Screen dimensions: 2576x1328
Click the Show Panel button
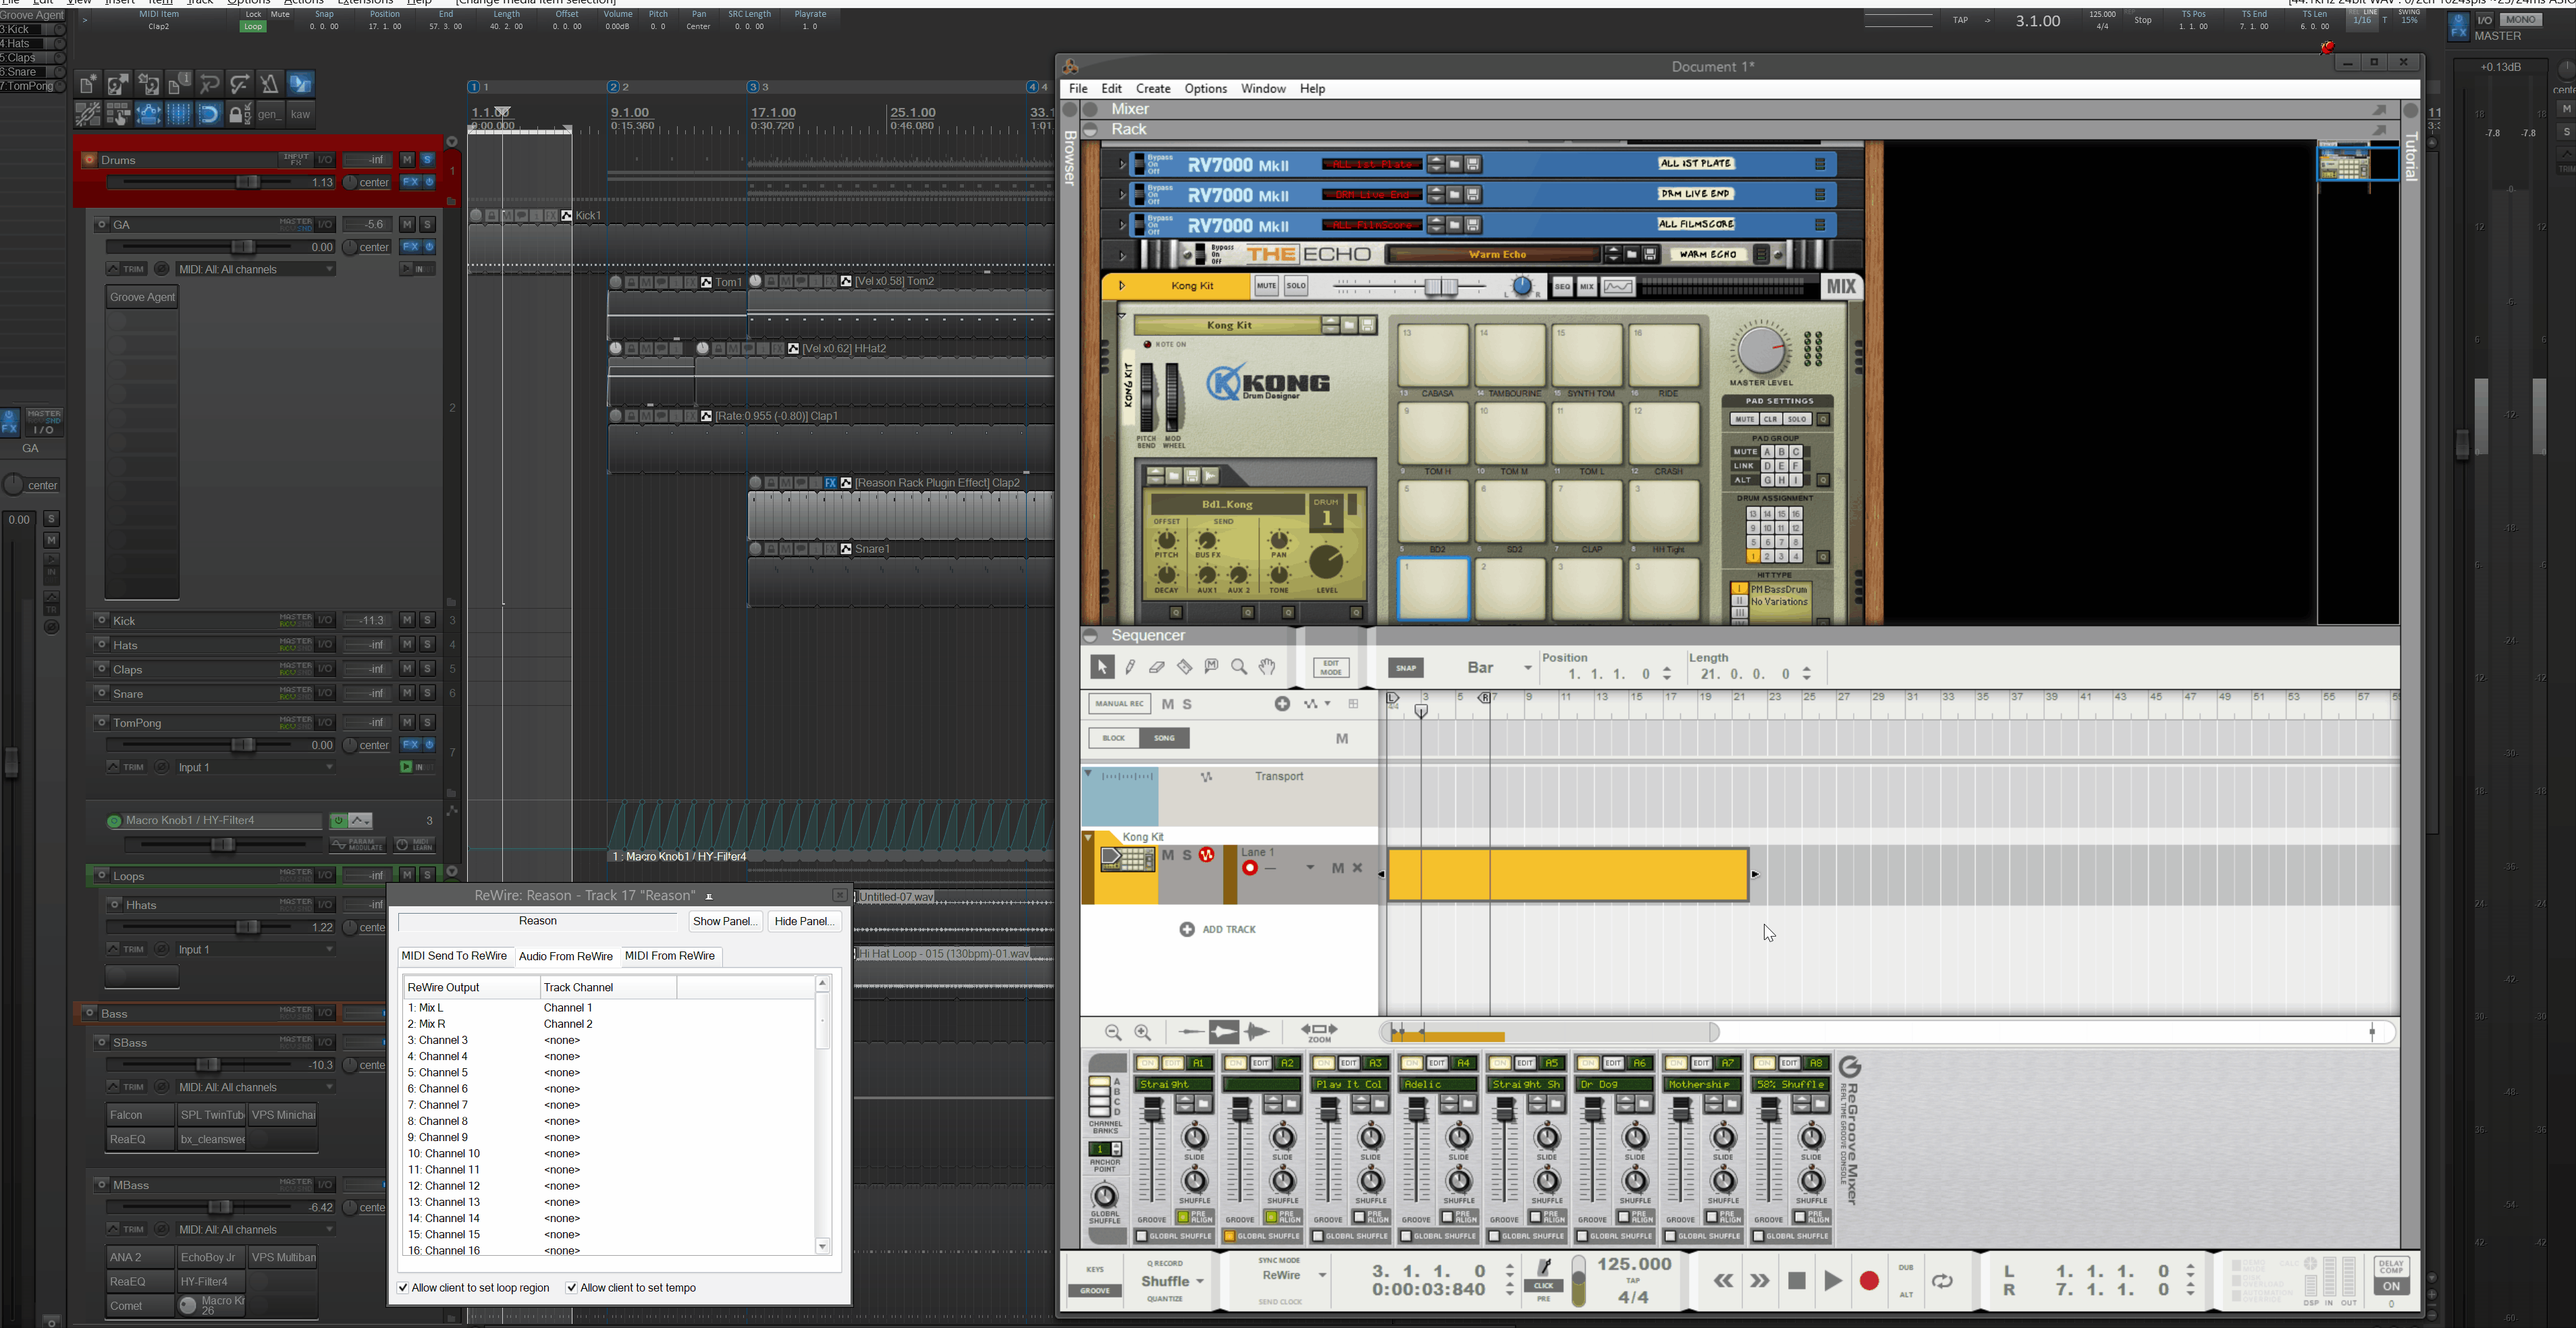click(x=726, y=921)
